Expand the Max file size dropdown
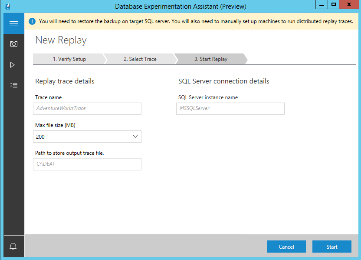 pyautogui.click(x=135, y=137)
